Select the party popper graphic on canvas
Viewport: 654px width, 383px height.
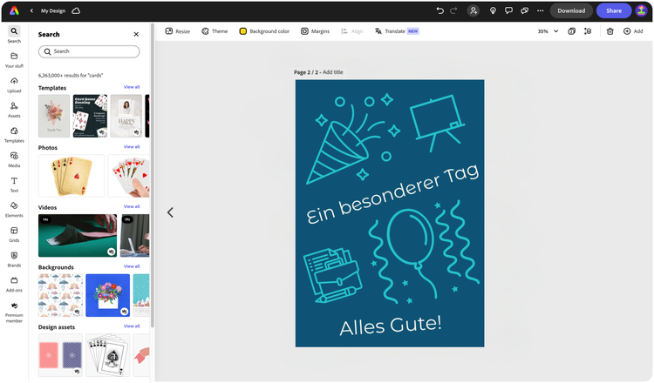point(354,139)
